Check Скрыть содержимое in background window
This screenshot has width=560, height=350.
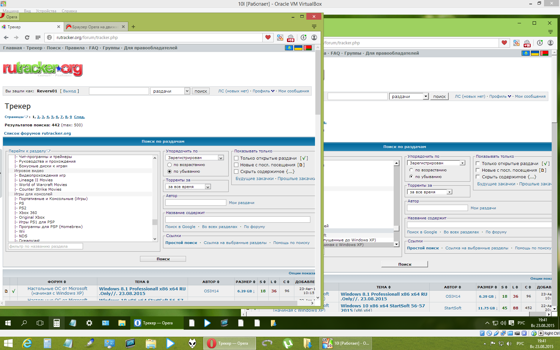coord(478,177)
